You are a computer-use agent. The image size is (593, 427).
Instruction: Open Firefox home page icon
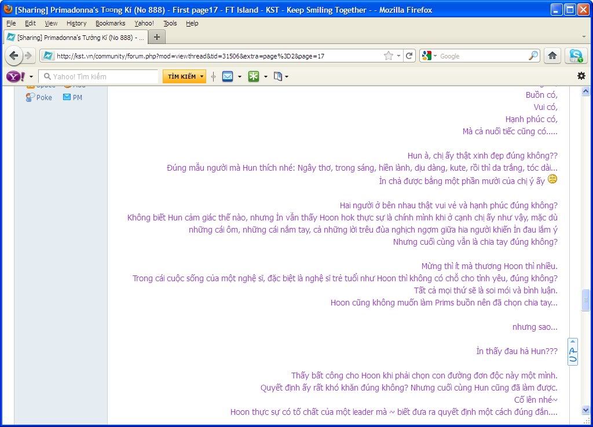552,56
